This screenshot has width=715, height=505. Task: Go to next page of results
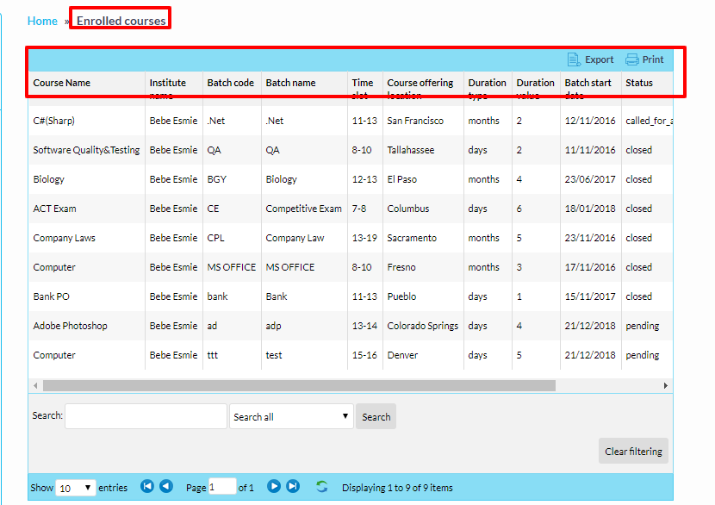pyautogui.click(x=274, y=487)
